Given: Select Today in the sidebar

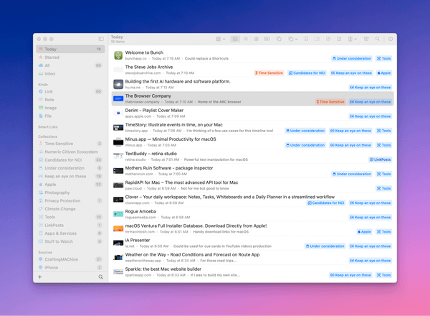Looking at the screenshot, I should (70, 49).
